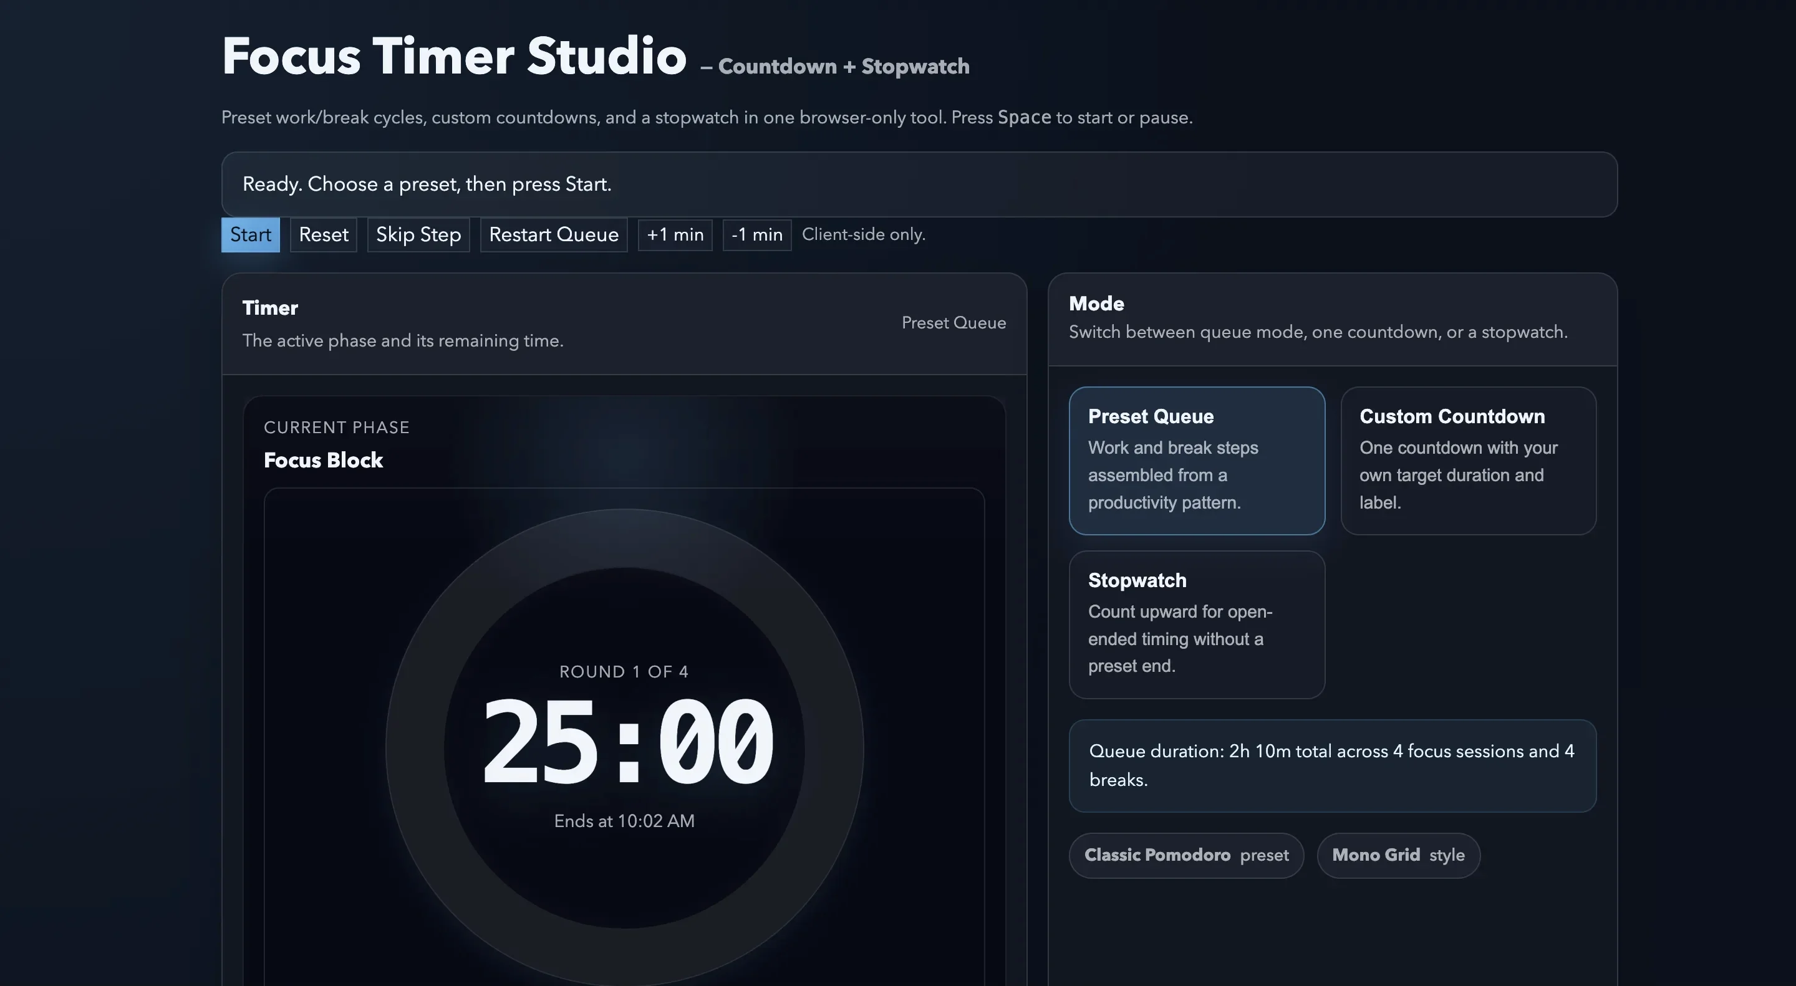Image resolution: width=1796 pixels, height=986 pixels.
Task: Click the Focus Timer Studio heading
Action: (453, 55)
